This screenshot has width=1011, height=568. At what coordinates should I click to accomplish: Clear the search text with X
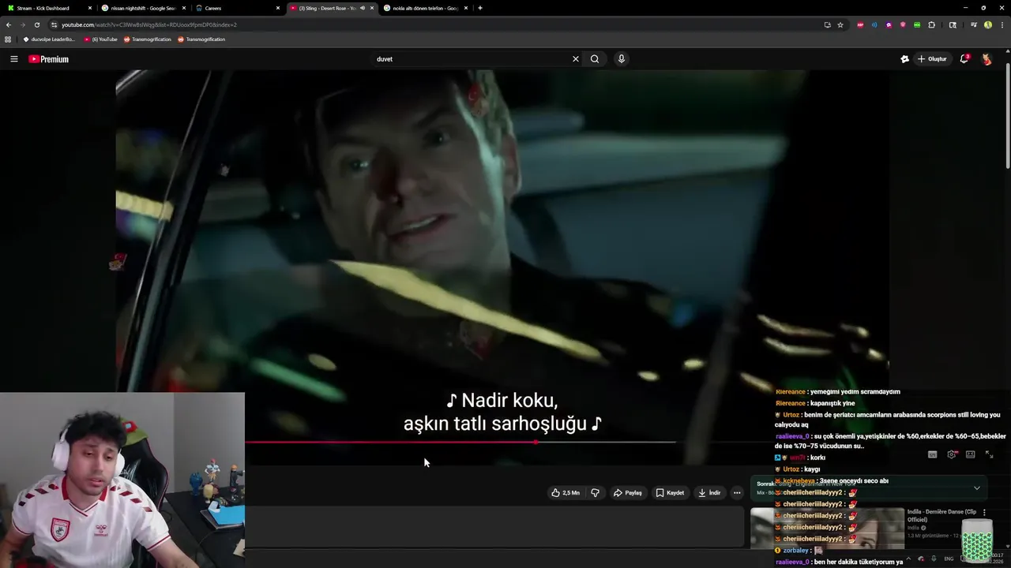[576, 59]
